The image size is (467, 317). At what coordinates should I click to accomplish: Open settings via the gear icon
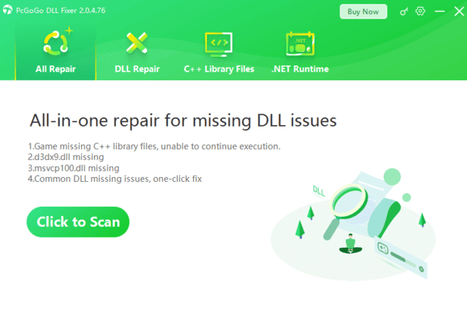420,12
